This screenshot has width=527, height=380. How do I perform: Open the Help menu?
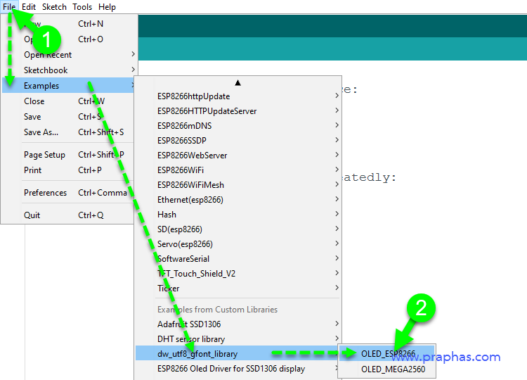click(107, 7)
